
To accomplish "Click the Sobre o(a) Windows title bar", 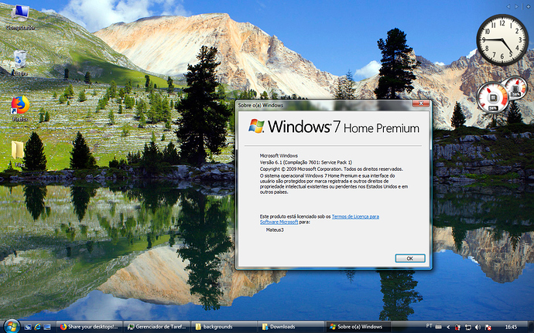I will [323, 105].
